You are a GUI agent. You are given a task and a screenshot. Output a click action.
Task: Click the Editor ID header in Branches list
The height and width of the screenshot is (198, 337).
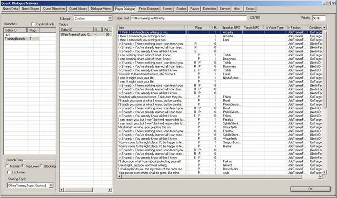click(x=15, y=30)
